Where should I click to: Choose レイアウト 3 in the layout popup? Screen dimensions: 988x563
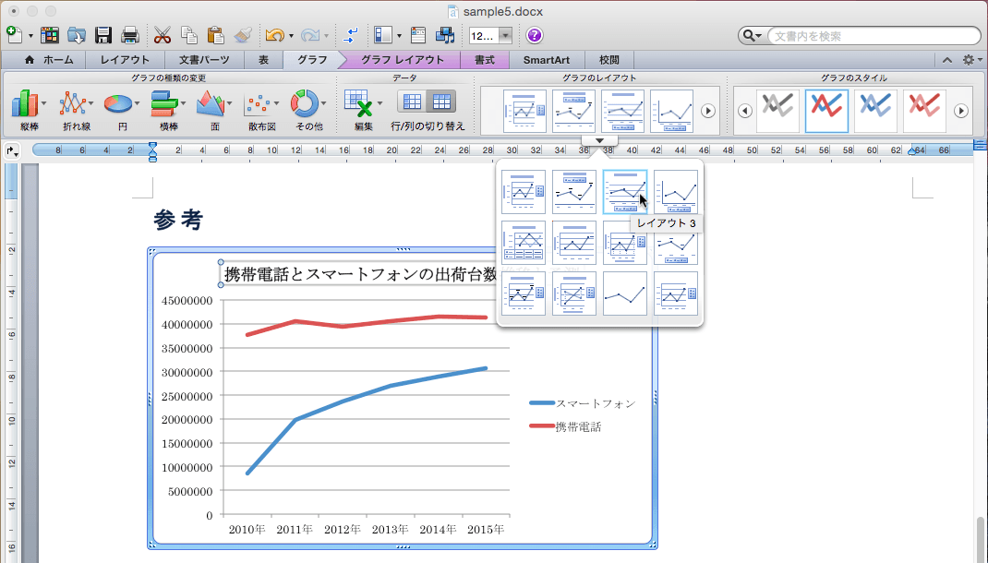click(x=625, y=192)
